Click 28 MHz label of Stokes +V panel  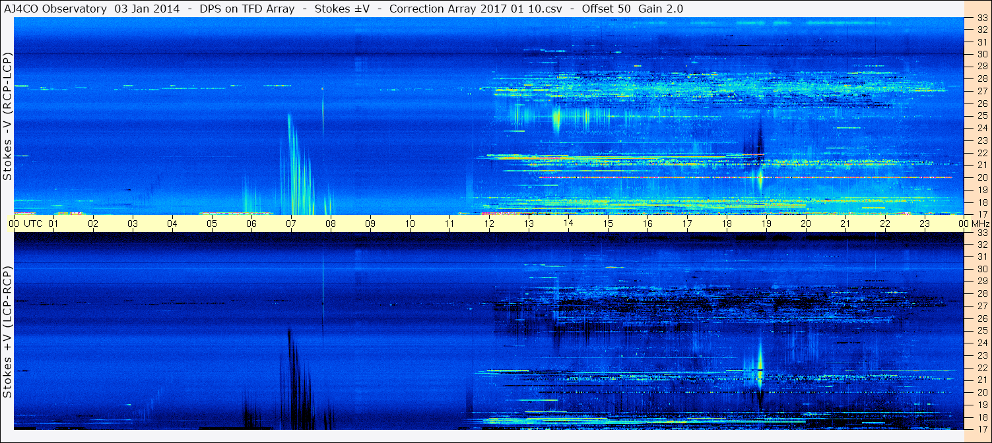[x=982, y=293]
